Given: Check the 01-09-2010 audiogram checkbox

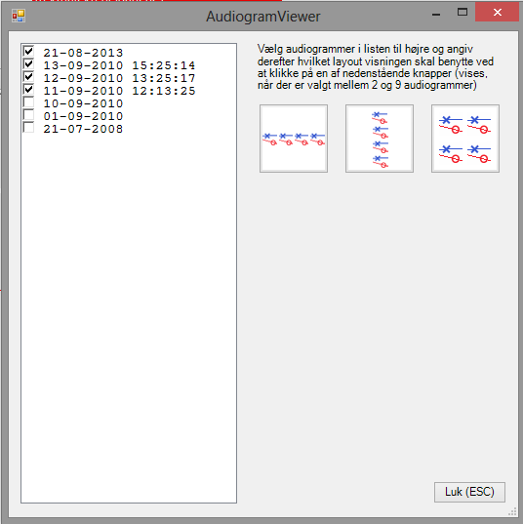Looking at the screenshot, I should 28,115.
